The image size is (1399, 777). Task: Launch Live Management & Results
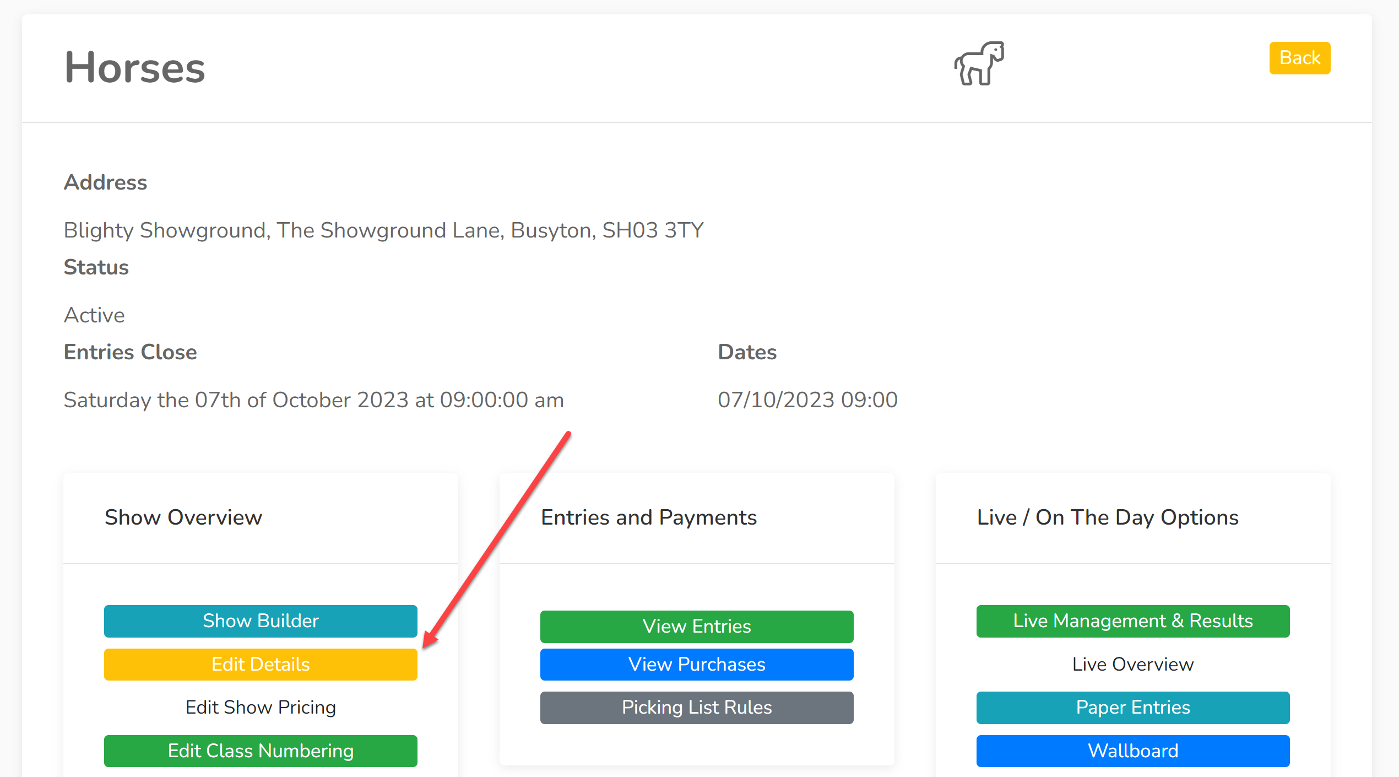click(x=1133, y=621)
